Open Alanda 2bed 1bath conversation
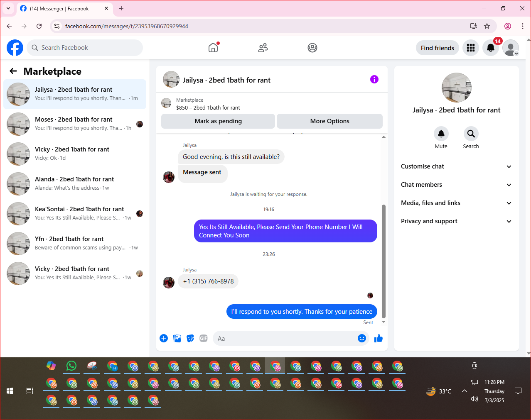 (75, 184)
